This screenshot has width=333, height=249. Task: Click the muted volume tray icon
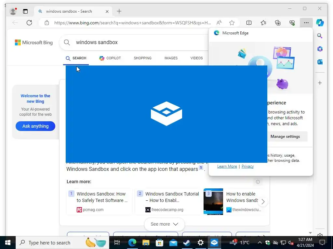pos(291,243)
